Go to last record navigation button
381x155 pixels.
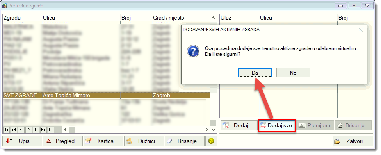50,130
